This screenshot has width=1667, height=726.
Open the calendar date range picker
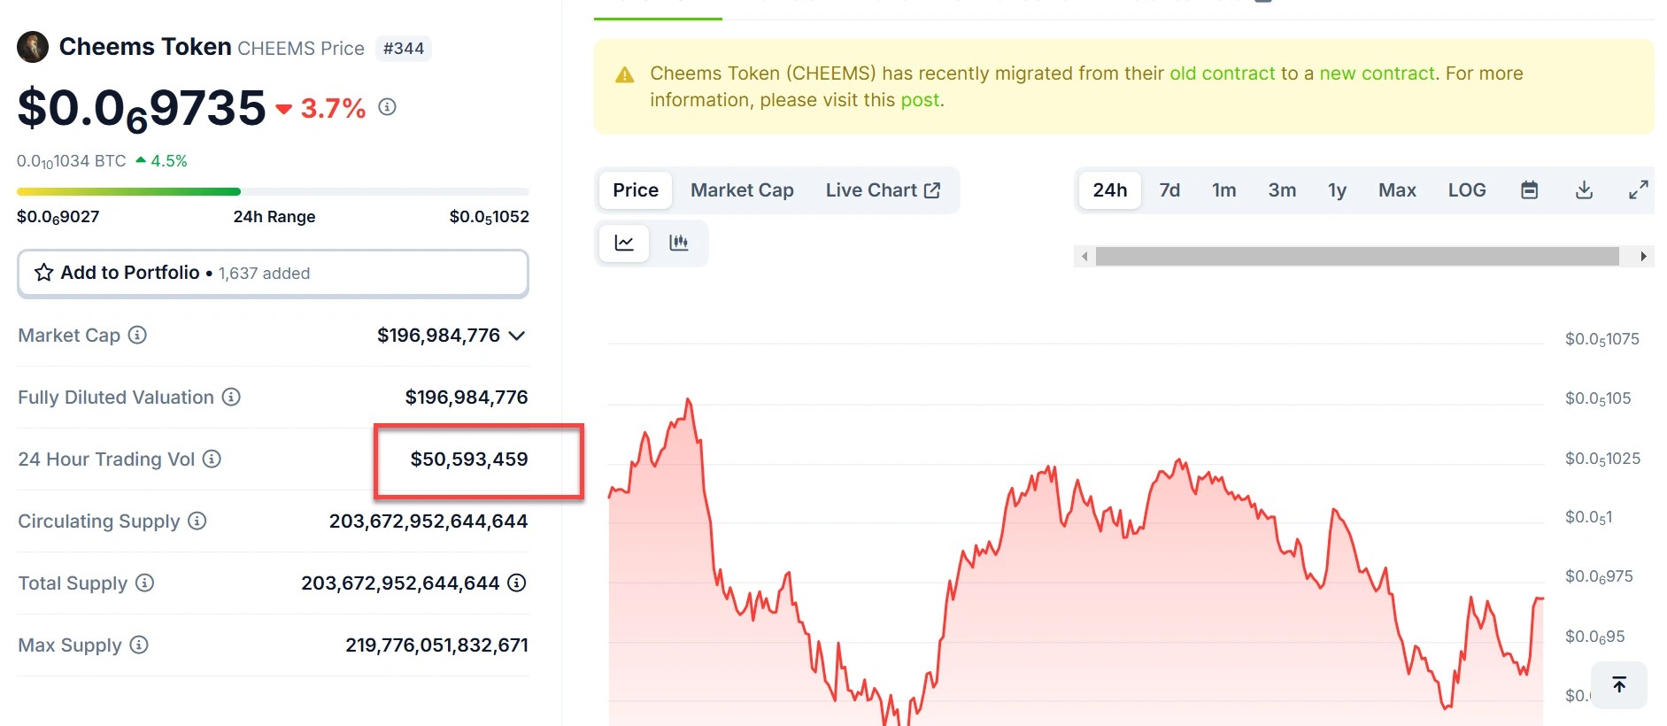click(x=1529, y=190)
